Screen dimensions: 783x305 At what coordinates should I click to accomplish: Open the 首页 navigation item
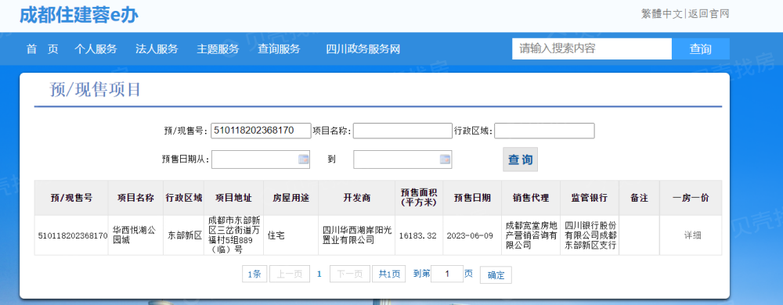[42, 48]
